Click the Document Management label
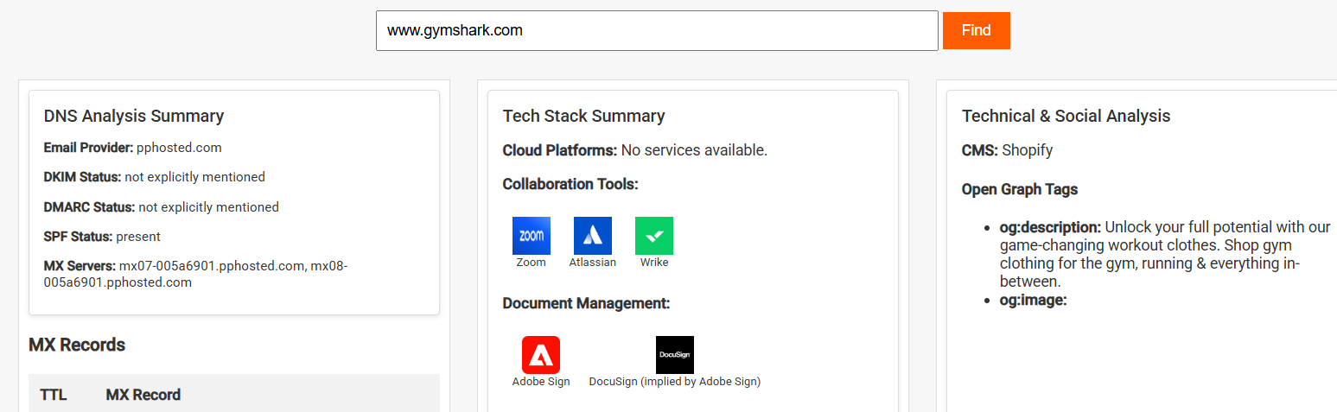1337x412 pixels. pos(587,303)
